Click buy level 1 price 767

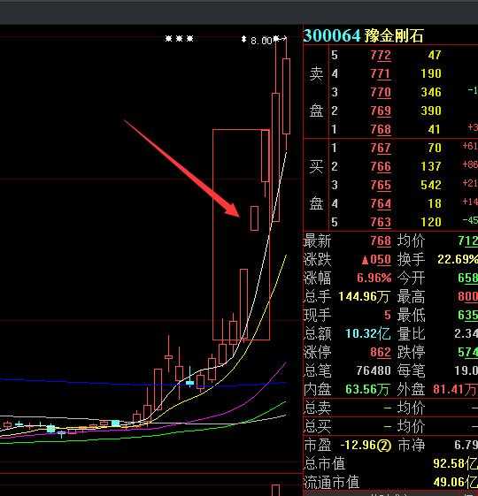381,148
